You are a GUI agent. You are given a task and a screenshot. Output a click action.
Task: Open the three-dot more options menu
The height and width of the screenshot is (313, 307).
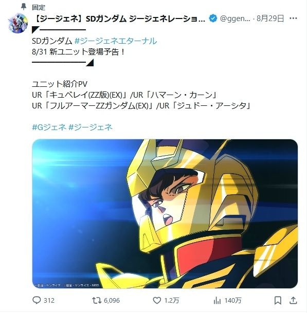[293, 19]
